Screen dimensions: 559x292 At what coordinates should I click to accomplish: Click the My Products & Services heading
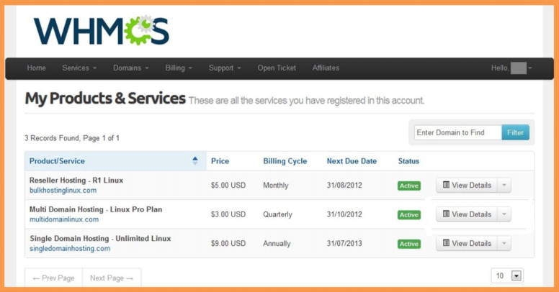click(x=105, y=99)
